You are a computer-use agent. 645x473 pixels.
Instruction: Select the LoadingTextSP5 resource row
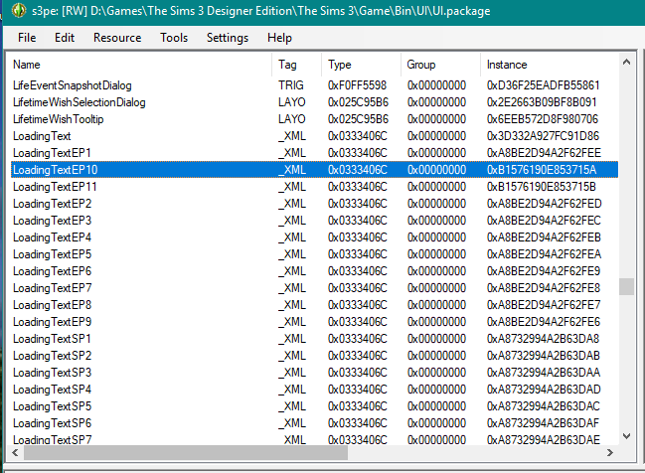point(314,406)
